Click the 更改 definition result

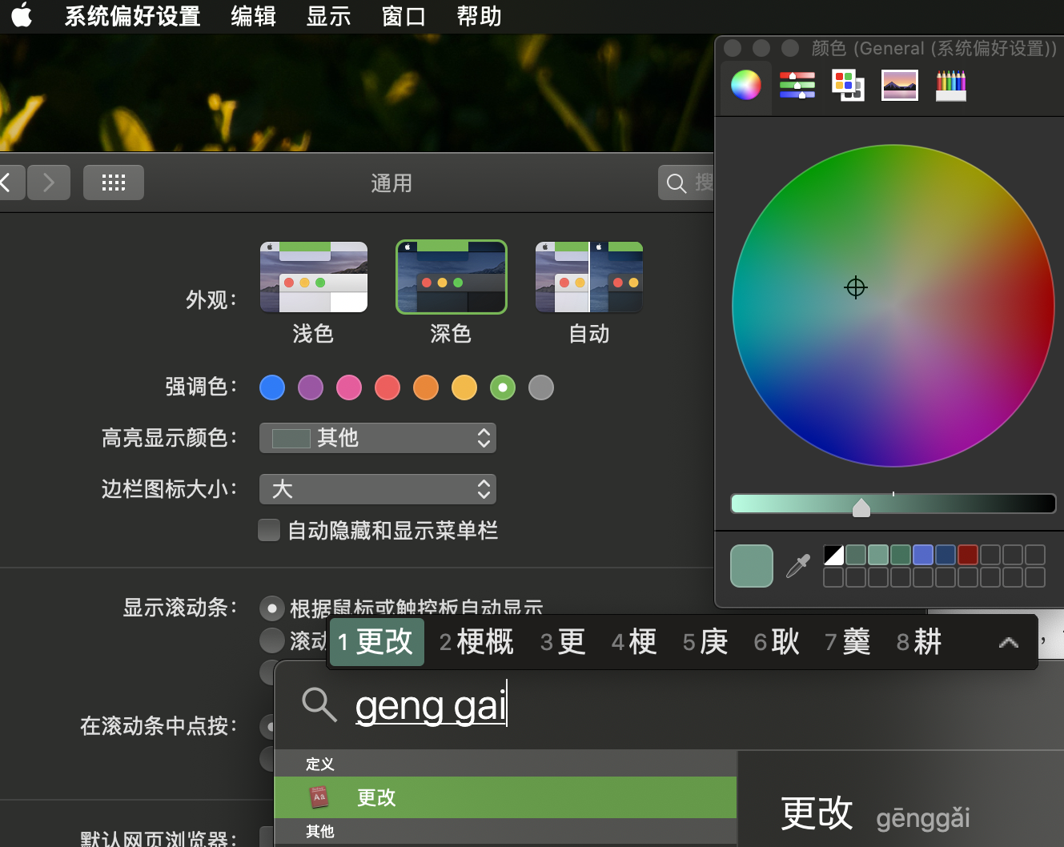coord(504,797)
